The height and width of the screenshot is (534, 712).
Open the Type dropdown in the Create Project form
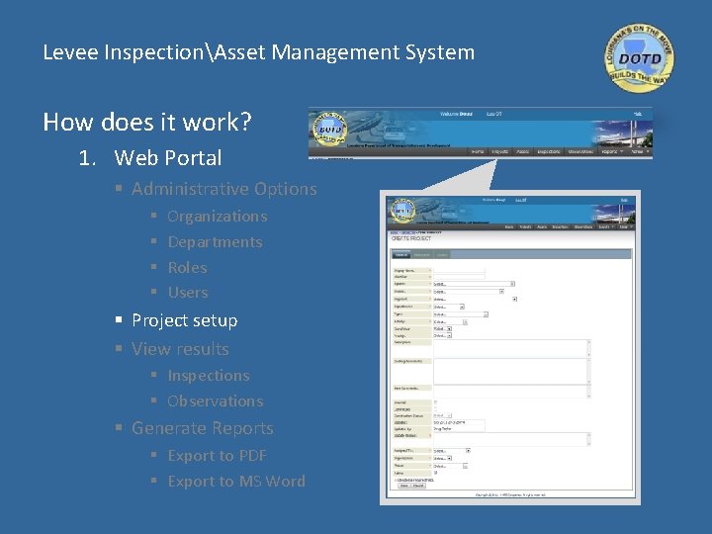(461, 314)
